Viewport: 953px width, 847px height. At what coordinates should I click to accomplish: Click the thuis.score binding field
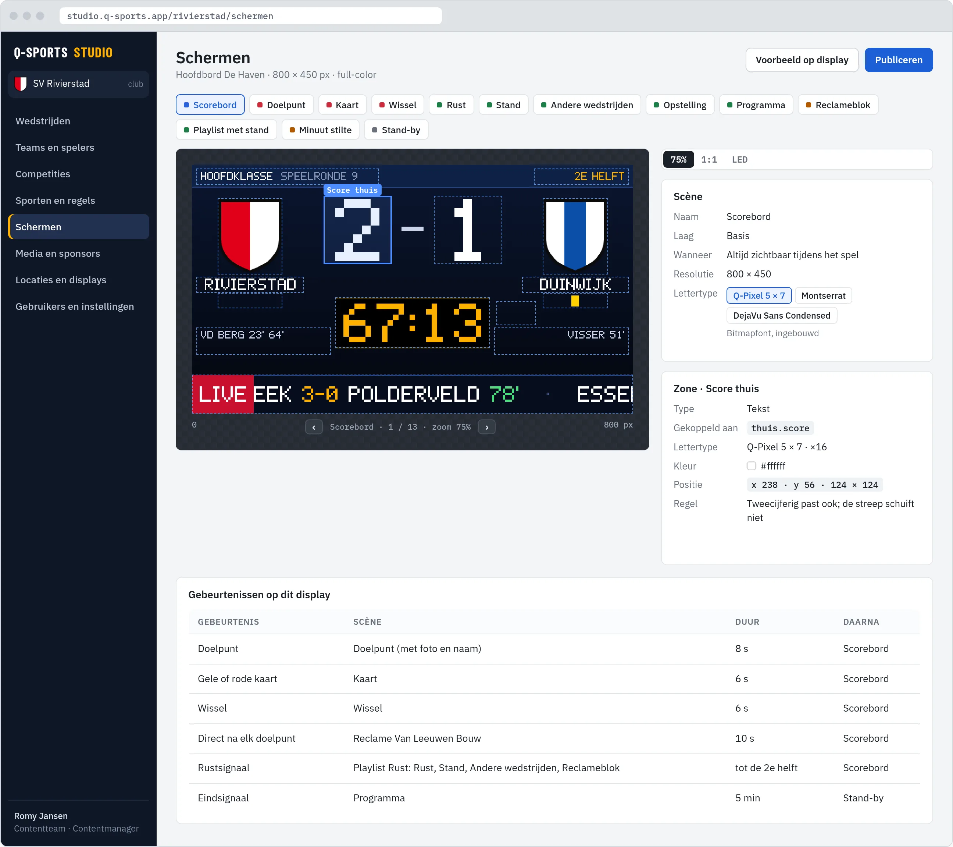pyautogui.click(x=781, y=428)
